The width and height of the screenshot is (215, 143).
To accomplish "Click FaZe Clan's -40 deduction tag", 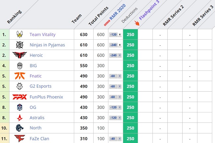I will pos(113,139).
